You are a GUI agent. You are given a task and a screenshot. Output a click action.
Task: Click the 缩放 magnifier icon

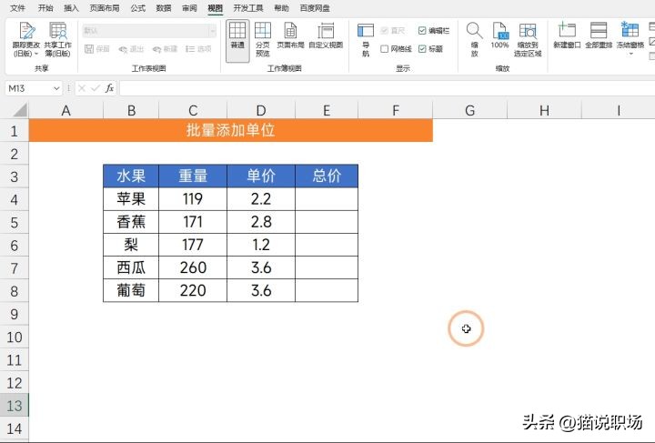(x=475, y=31)
